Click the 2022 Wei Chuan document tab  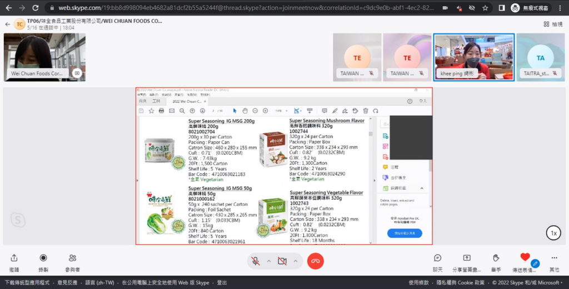pos(187,102)
